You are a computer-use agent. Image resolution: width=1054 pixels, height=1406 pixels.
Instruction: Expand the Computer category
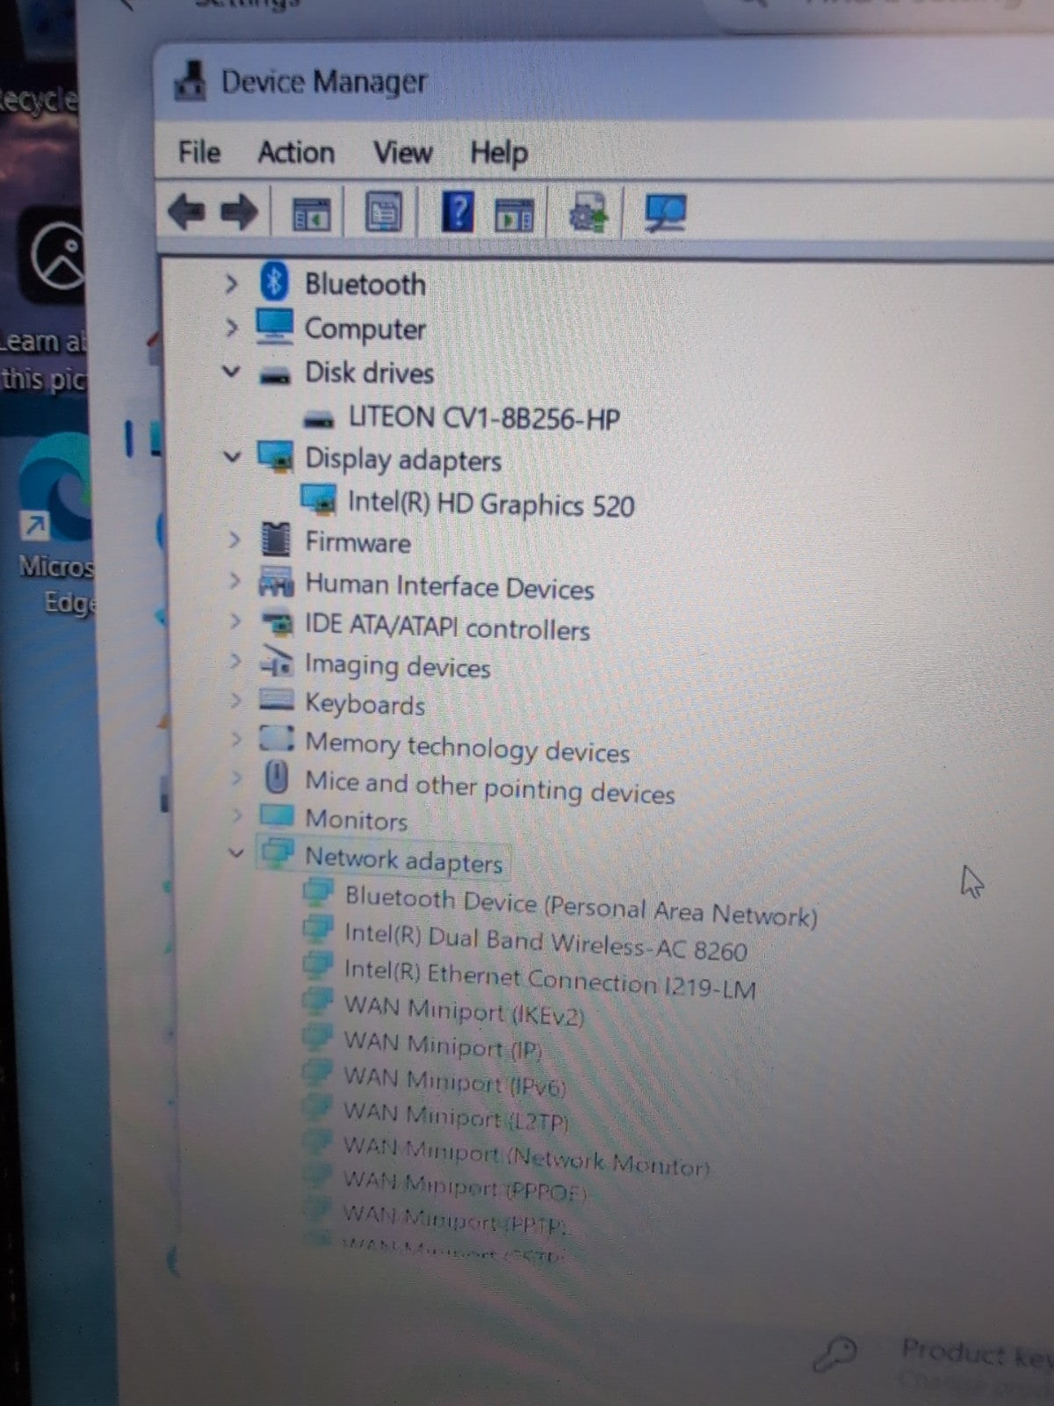[x=231, y=328]
